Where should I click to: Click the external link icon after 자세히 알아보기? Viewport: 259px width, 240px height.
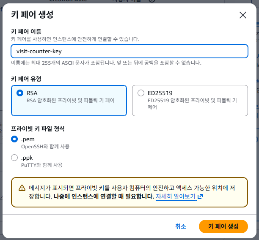tap(200, 196)
